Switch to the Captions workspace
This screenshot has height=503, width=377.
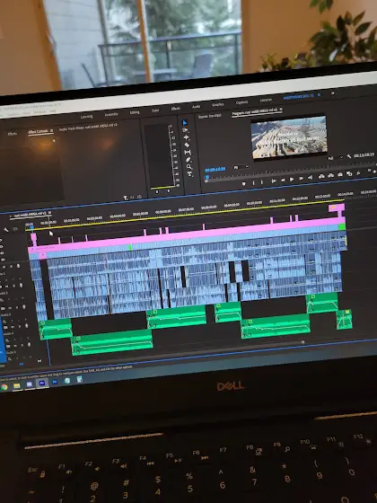point(241,102)
